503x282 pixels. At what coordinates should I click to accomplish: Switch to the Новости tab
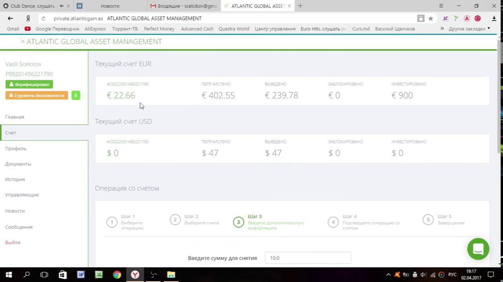pos(110,6)
